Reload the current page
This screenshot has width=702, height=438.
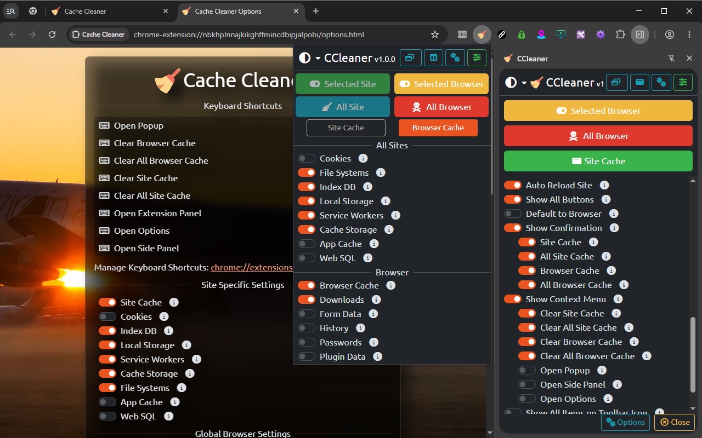52,34
